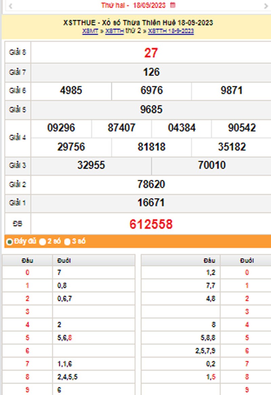271x395 pixels.
Task: Choose the 3 số radio option
Action: (67, 242)
